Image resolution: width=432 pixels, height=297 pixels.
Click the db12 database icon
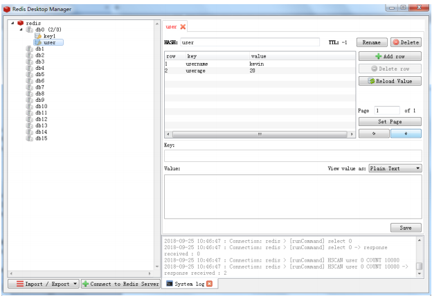pos(30,119)
